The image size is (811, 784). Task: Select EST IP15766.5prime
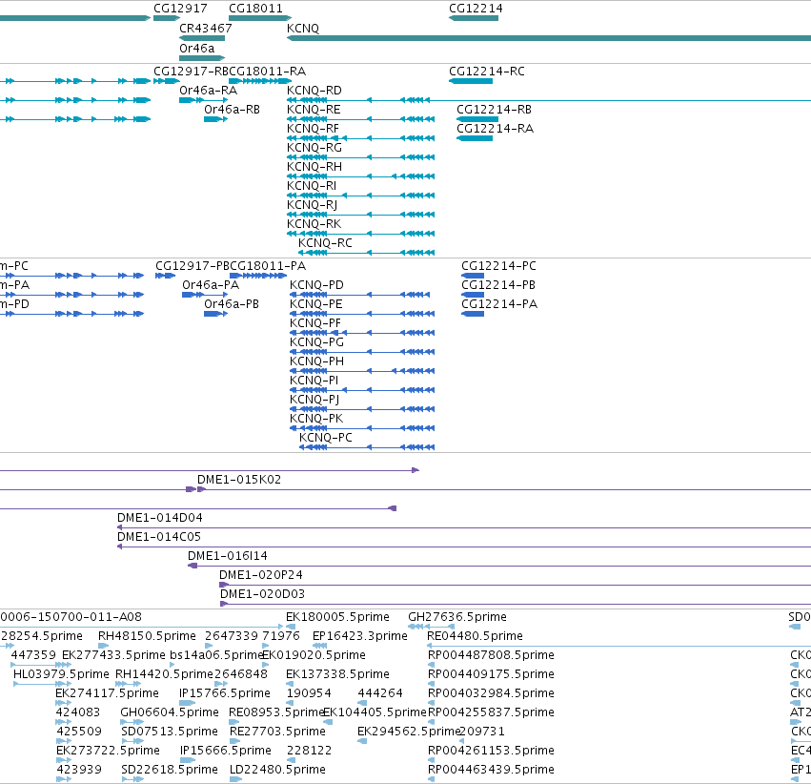(x=187, y=703)
